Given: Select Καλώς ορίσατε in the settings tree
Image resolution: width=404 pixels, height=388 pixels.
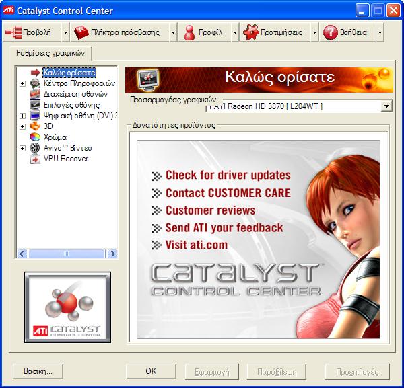Looking at the screenshot, I should (x=69, y=73).
